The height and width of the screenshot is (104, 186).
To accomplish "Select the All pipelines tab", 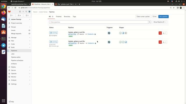I will (51, 17).
